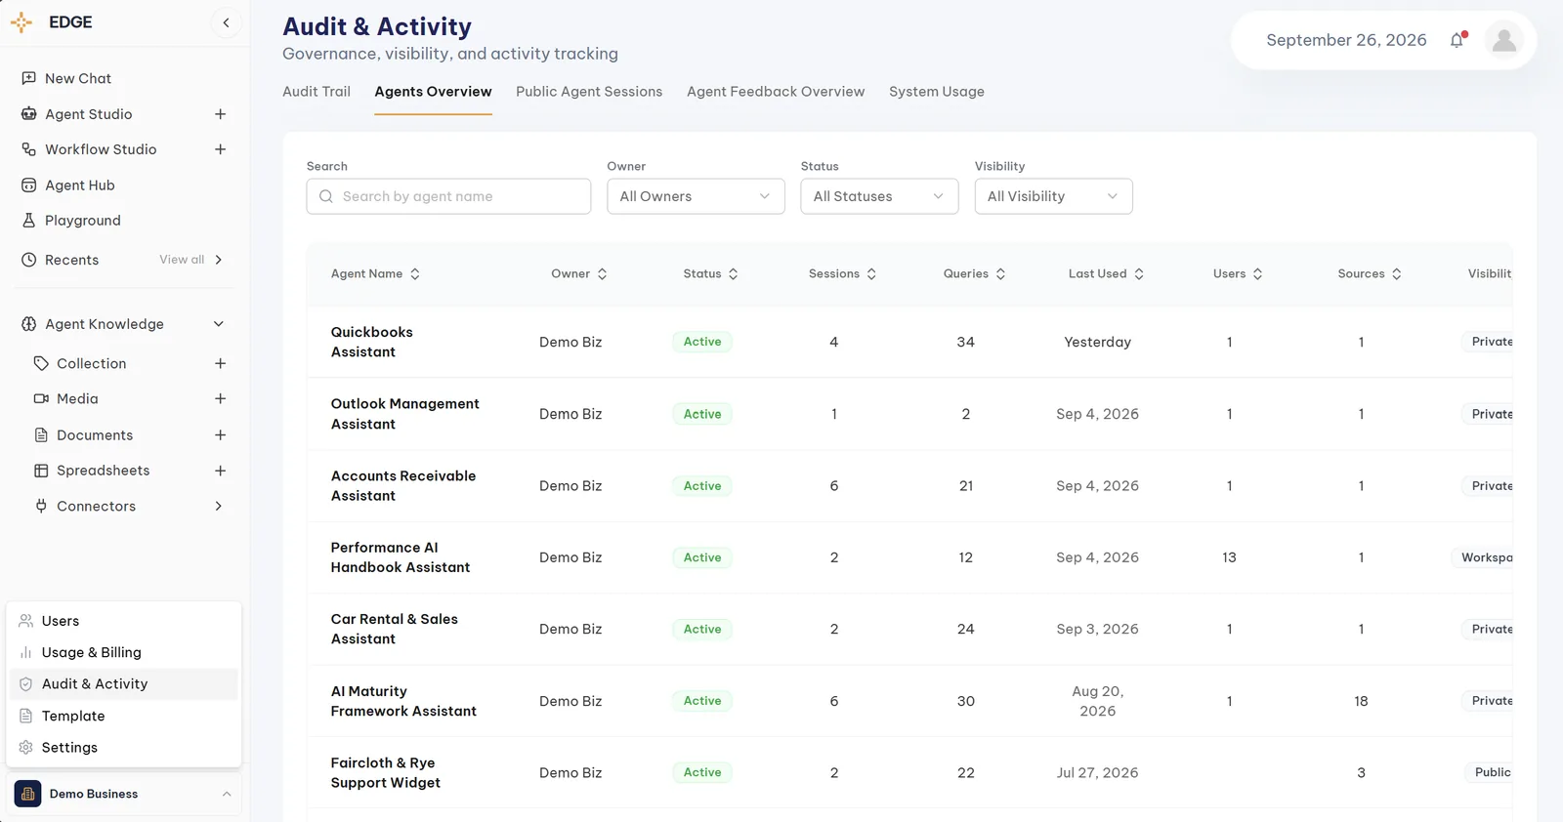
Task: Switch to the Audit Trail tab
Action: point(317,92)
